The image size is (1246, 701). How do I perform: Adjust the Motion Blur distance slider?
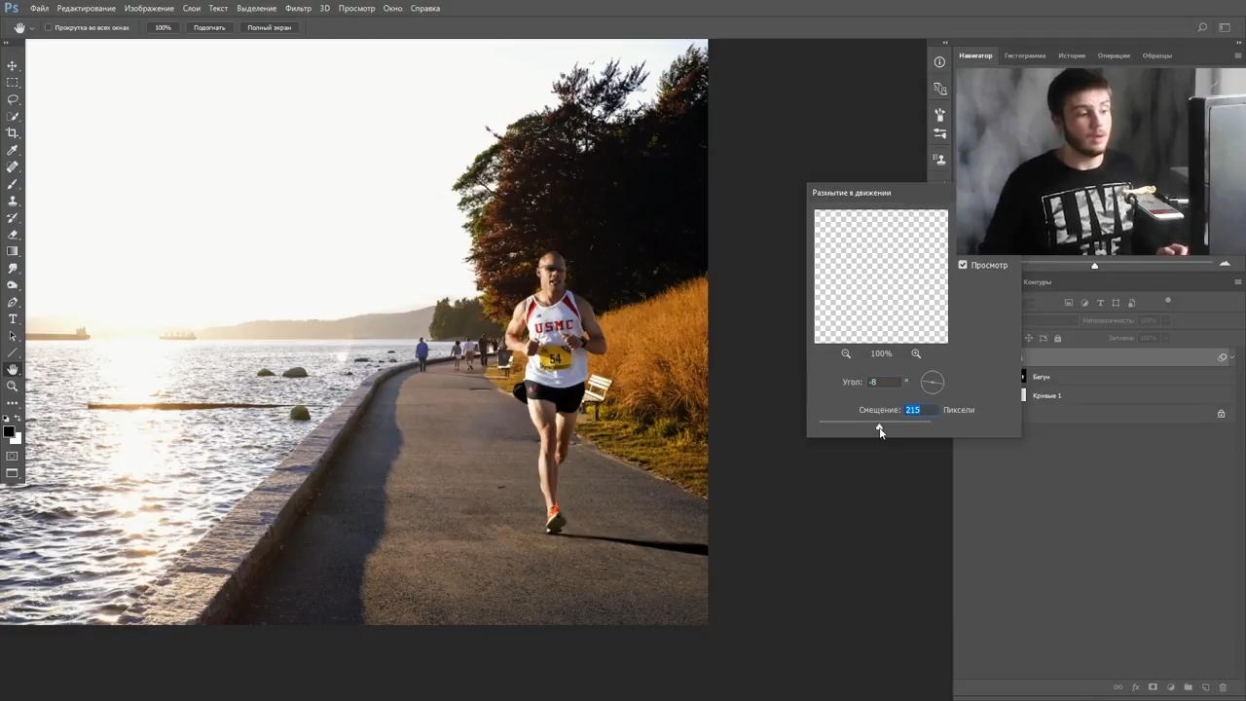coord(880,426)
